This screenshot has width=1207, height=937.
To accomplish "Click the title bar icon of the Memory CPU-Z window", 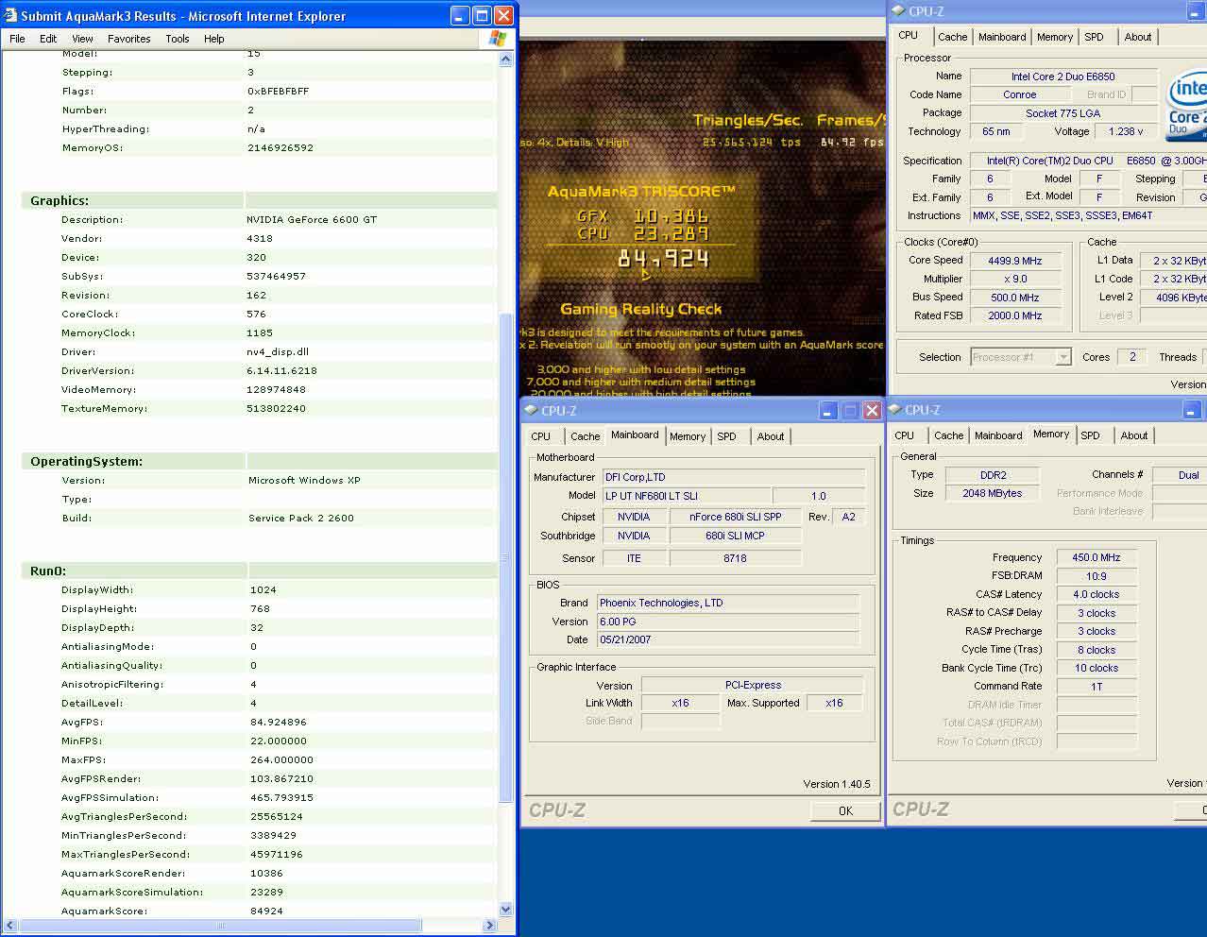I will [x=894, y=410].
